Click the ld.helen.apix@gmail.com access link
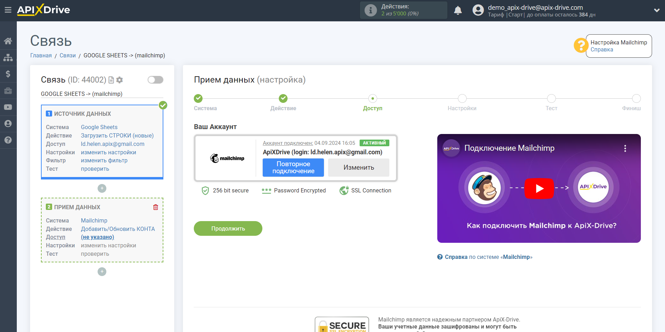This screenshot has width=665, height=332. point(113,144)
